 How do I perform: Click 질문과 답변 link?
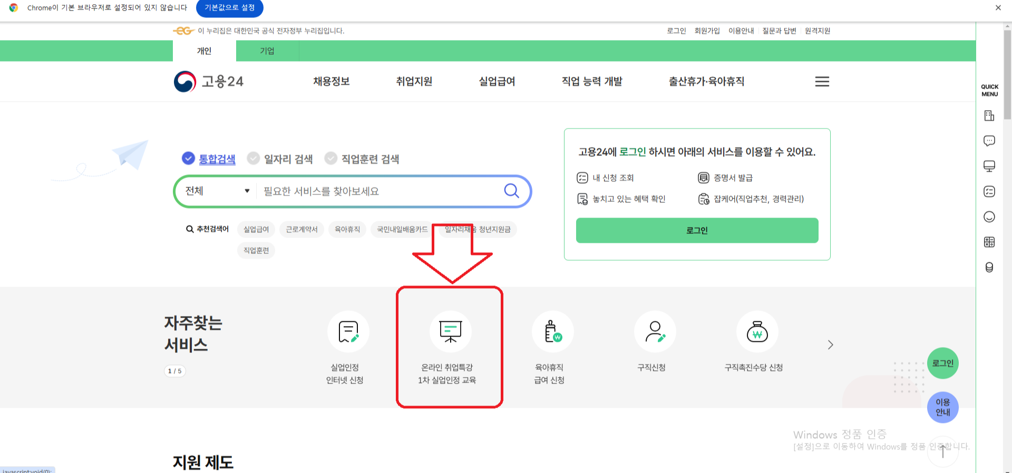(x=779, y=31)
